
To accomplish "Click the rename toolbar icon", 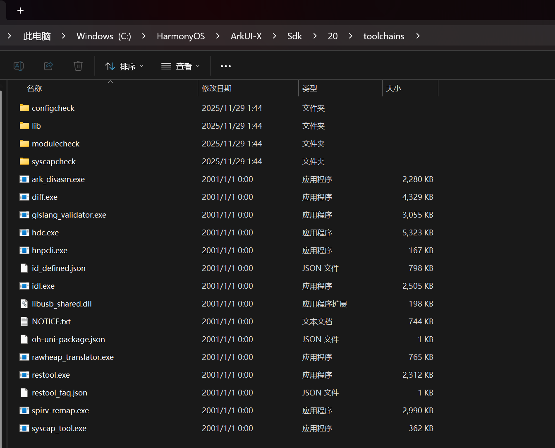I will (19, 66).
